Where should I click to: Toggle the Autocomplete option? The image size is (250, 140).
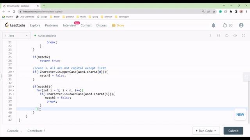45,36
